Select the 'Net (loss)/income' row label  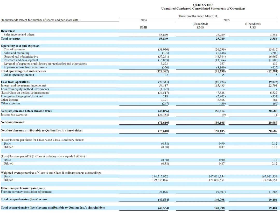[x=12, y=122]
